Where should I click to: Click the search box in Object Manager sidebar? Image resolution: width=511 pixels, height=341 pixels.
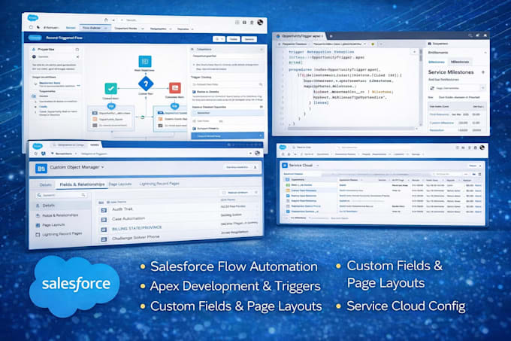pyautogui.click(x=62, y=195)
